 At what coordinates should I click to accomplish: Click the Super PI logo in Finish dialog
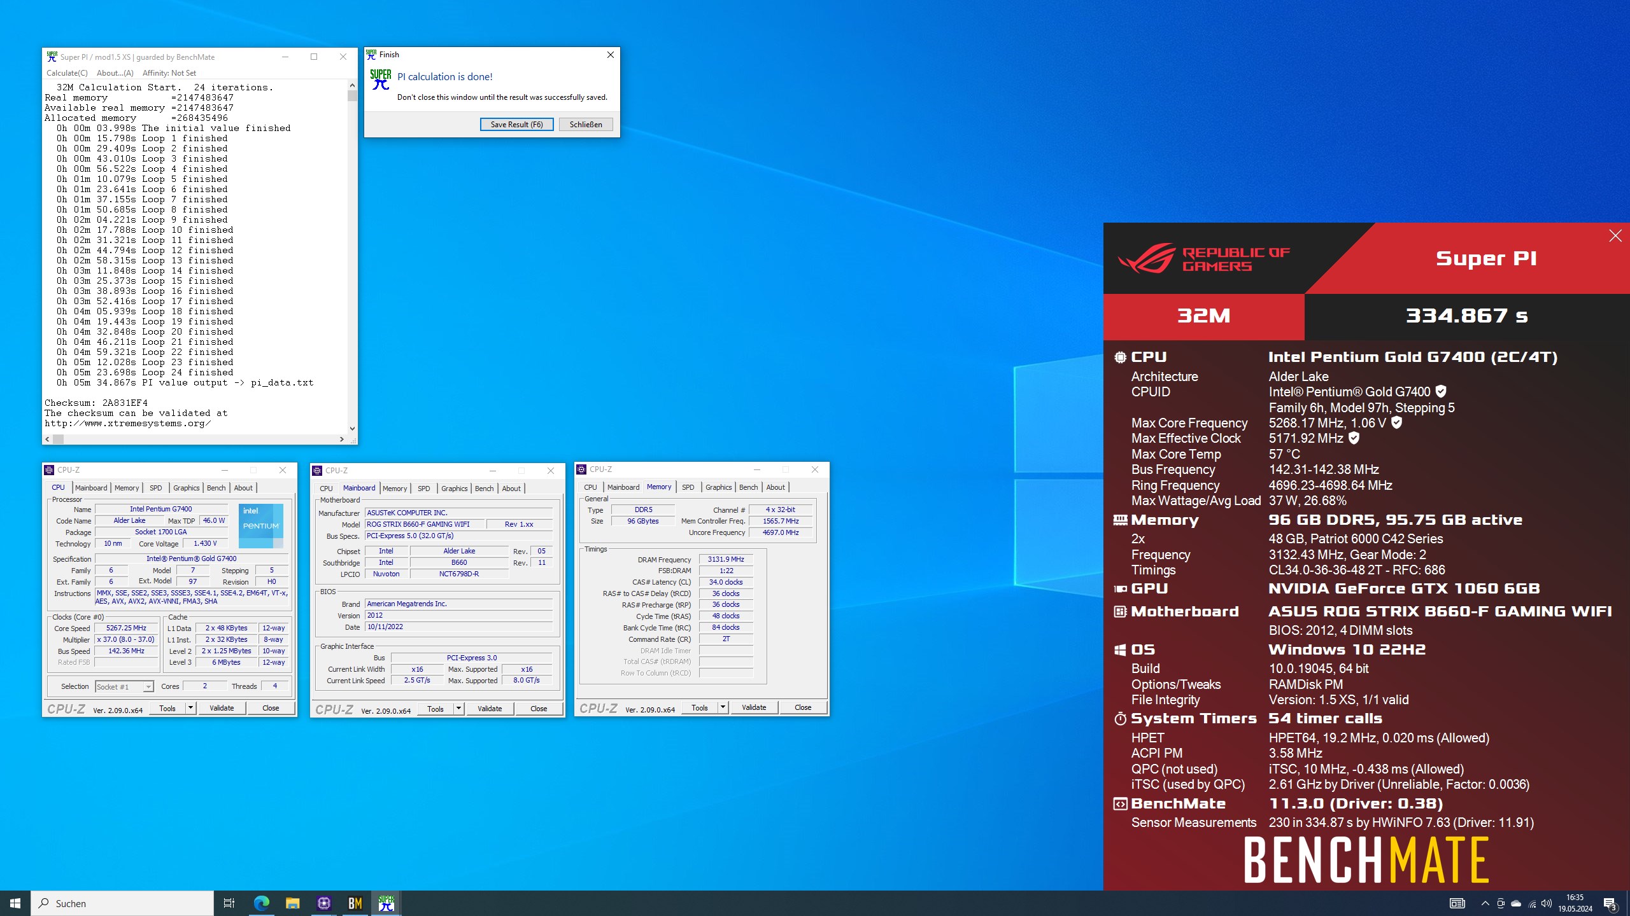(380, 80)
